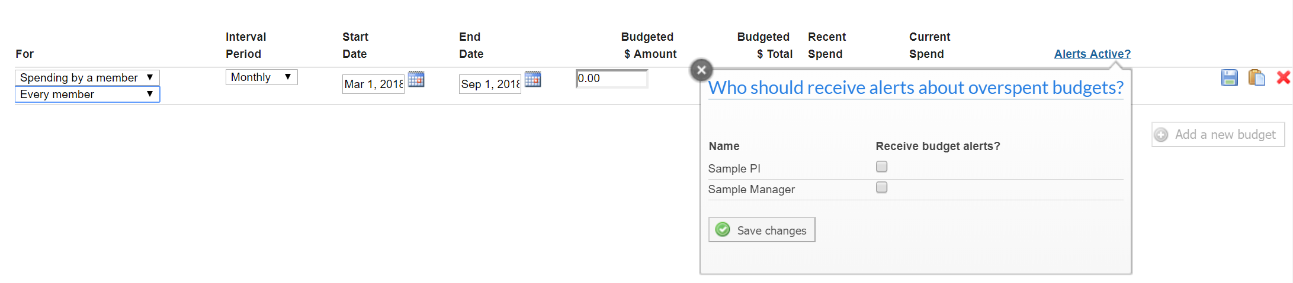This screenshot has height=283, width=1293.
Task: Tick the Sample PI budget alerts checkbox
Action: (x=881, y=167)
